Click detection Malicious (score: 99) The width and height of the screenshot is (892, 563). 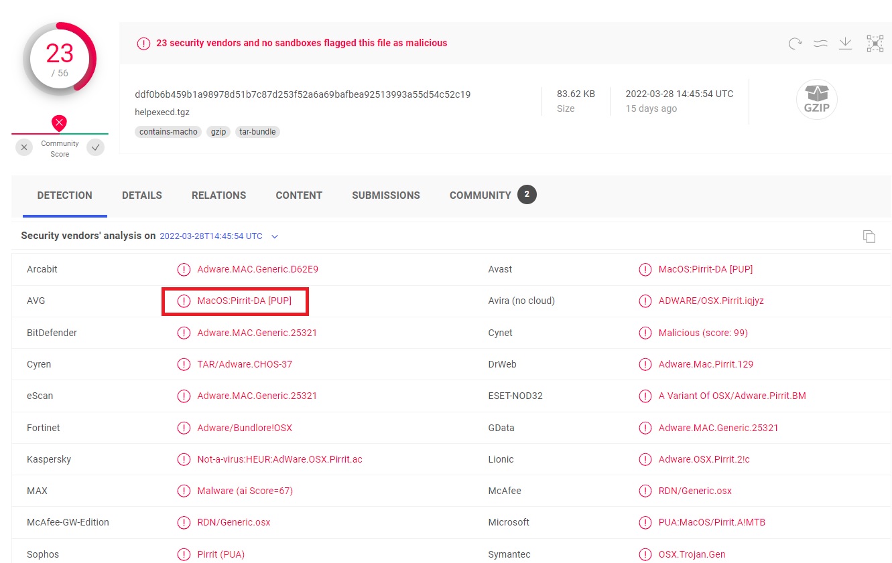(x=703, y=333)
